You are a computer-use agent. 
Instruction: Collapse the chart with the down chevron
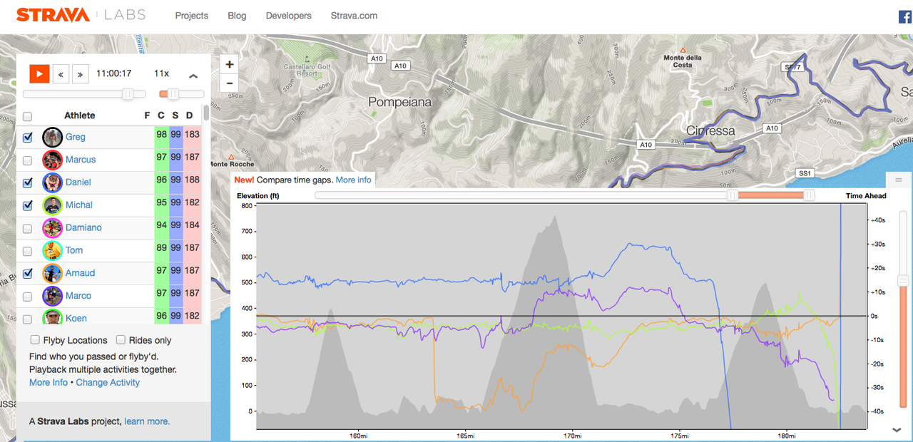tap(898, 430)
